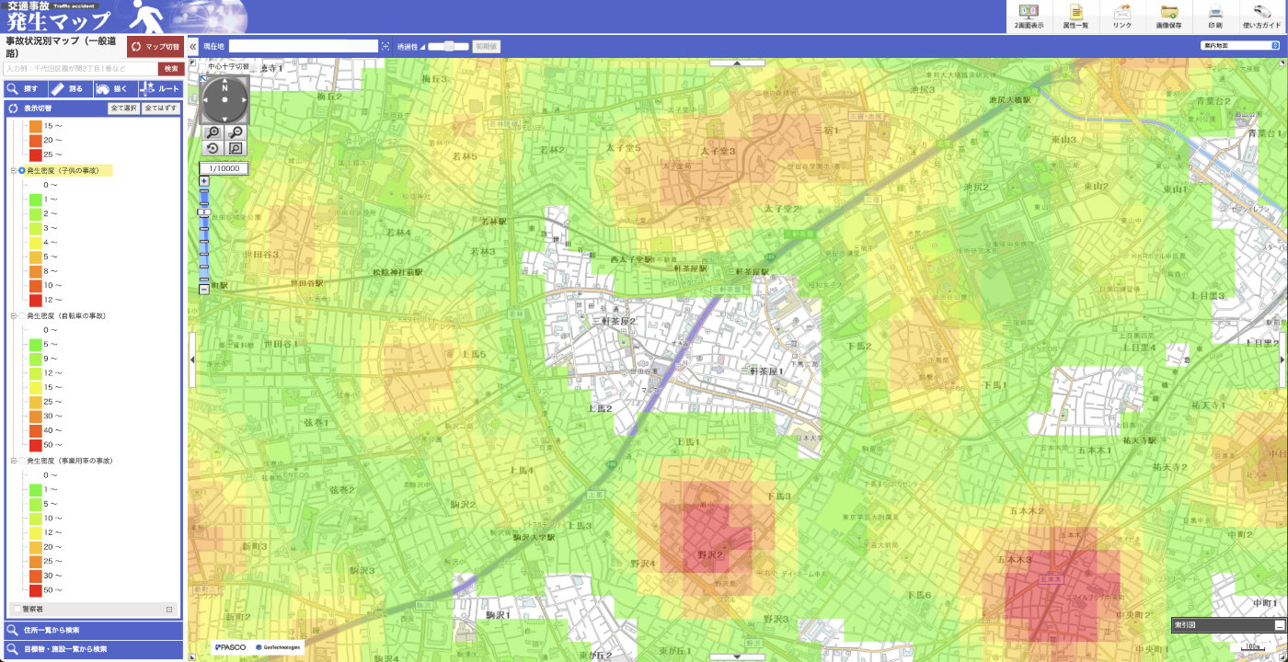Switch to the 測る measure tab
The image size is (1288, 662).
(x=70, y=89)
